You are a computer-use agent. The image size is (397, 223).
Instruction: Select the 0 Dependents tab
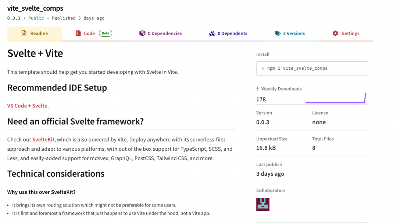pos(232,33)
